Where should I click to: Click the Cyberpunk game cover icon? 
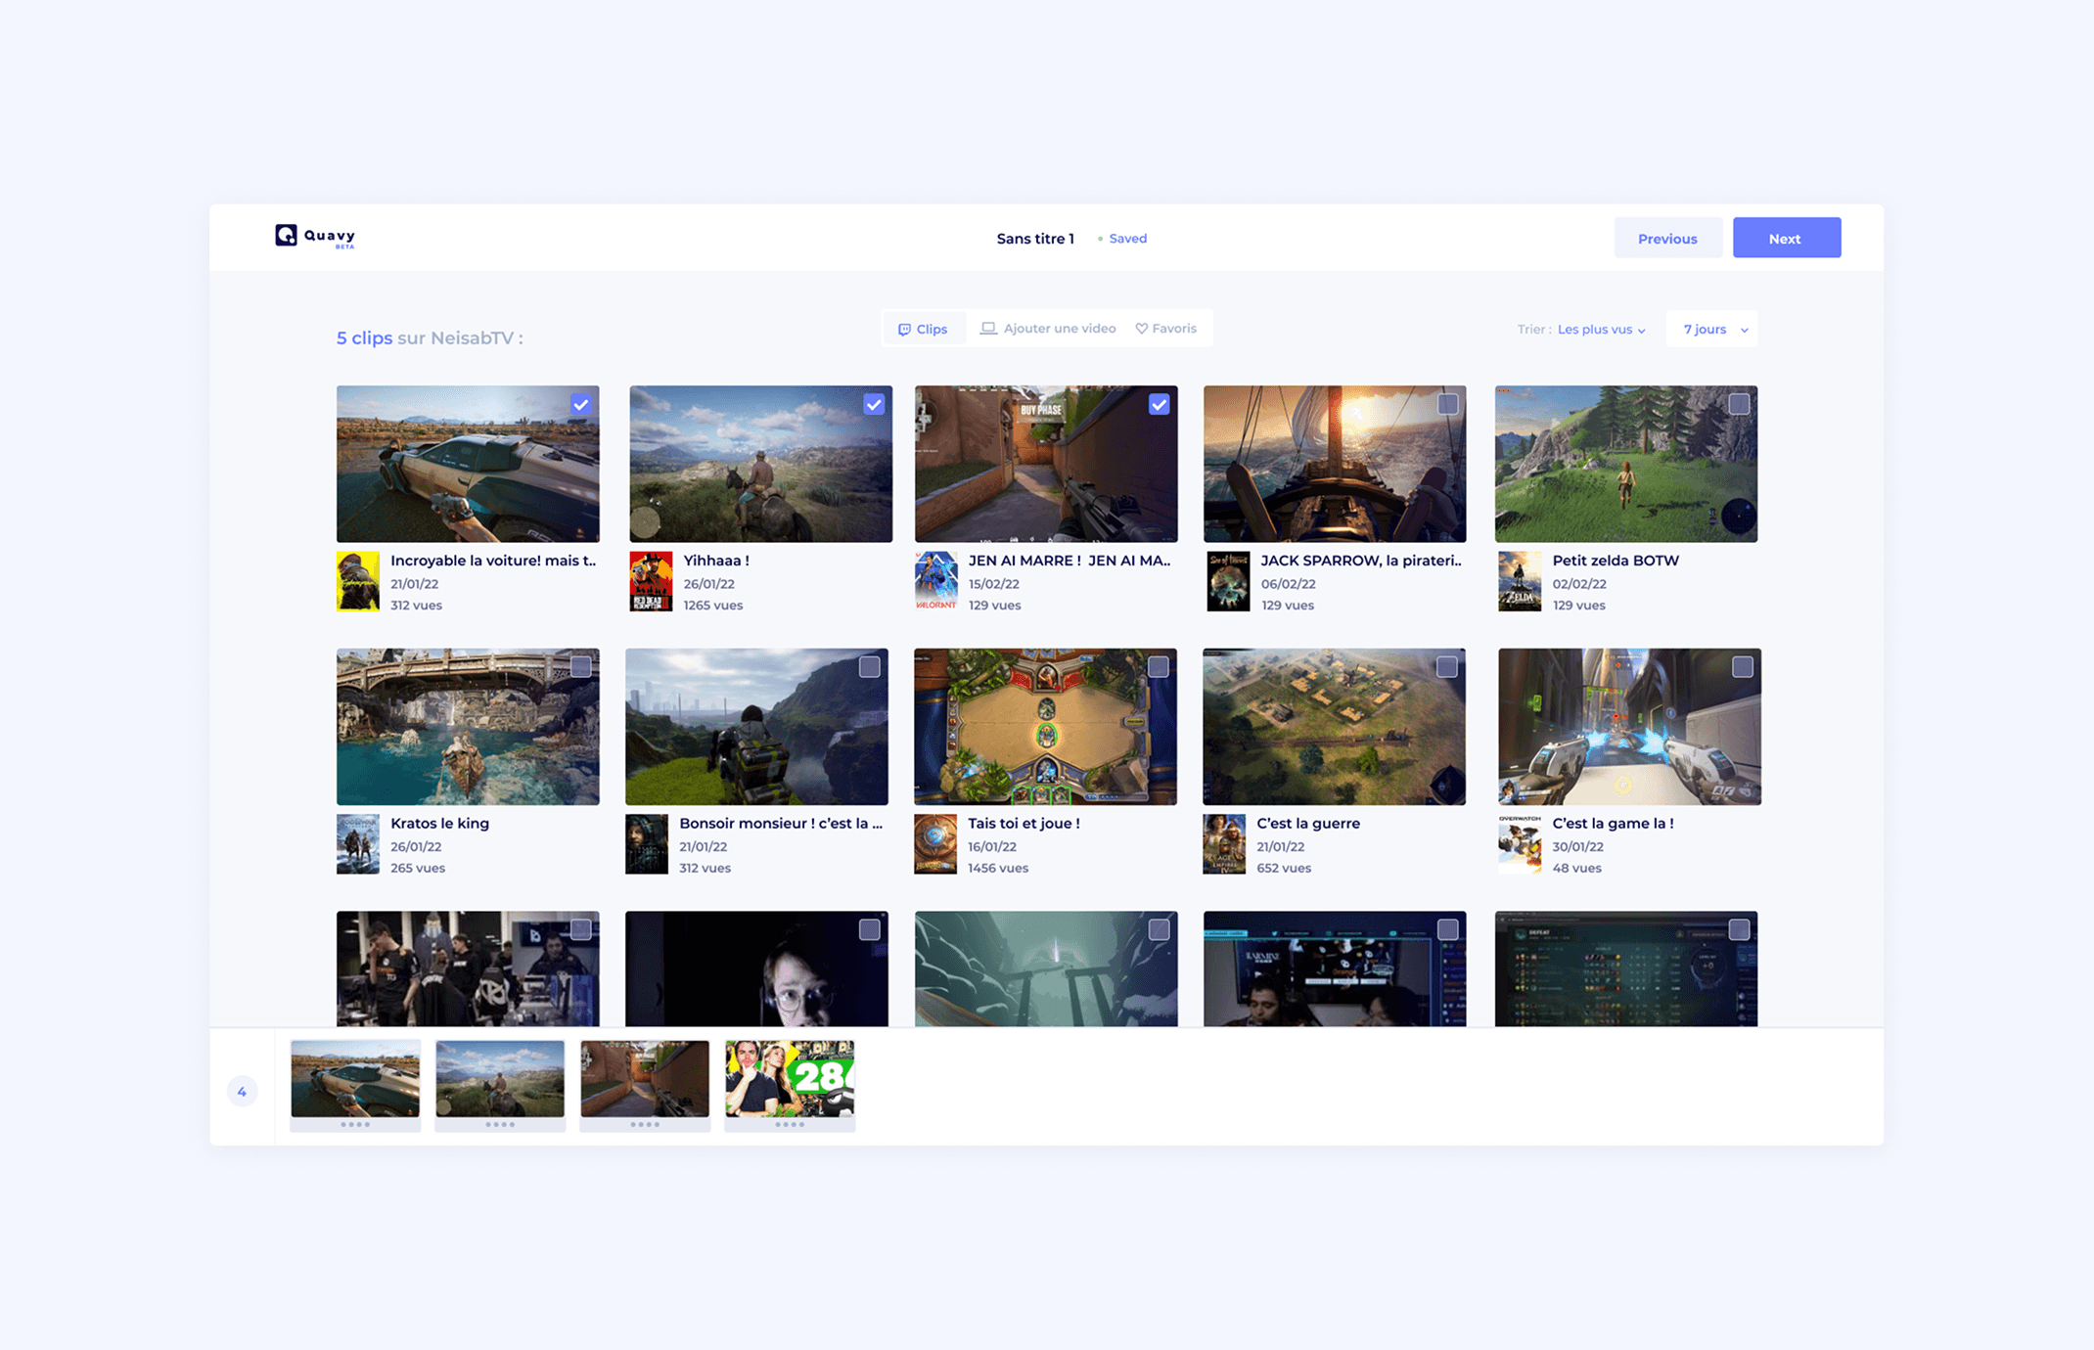(358, 581)
